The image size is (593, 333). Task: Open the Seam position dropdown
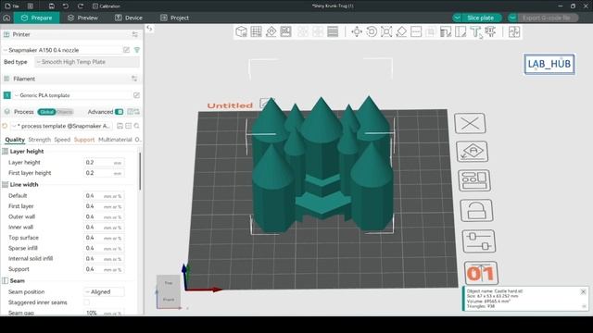coord(104,292)
